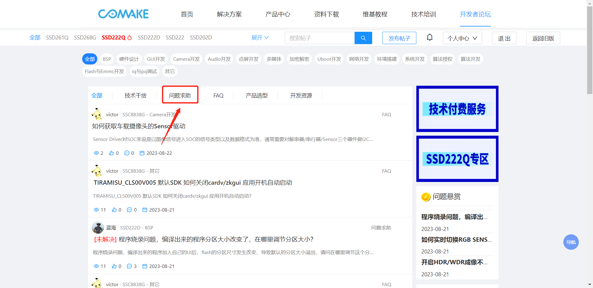
Task: Click the COMAKE logo
Action: click(x=124, y=14)
